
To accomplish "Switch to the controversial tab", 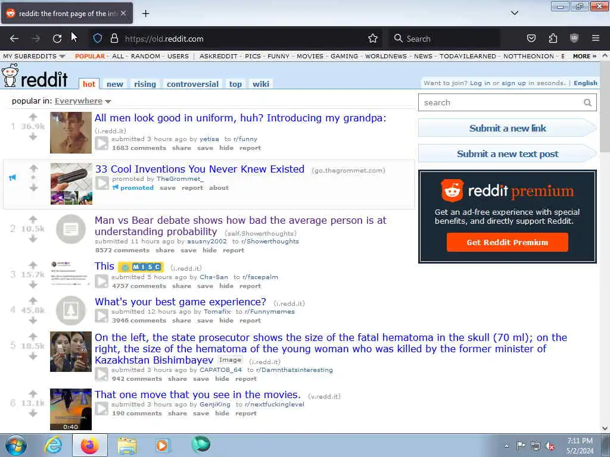I will pos(192,84).
